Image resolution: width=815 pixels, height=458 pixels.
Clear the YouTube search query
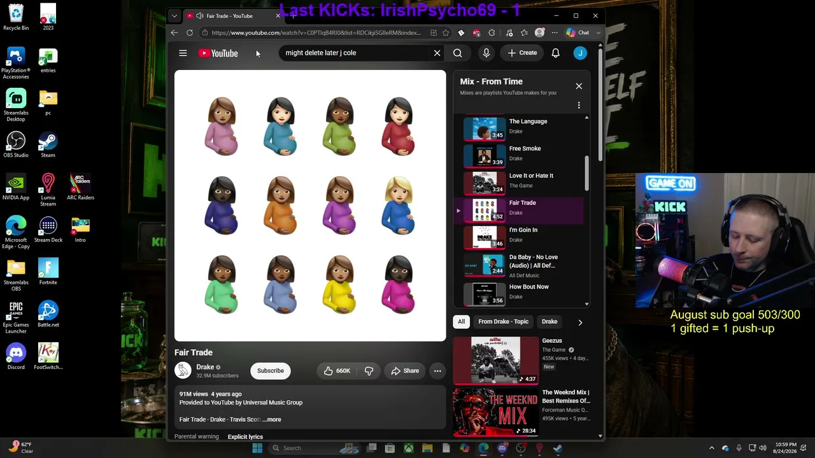(x=437, y=53)
